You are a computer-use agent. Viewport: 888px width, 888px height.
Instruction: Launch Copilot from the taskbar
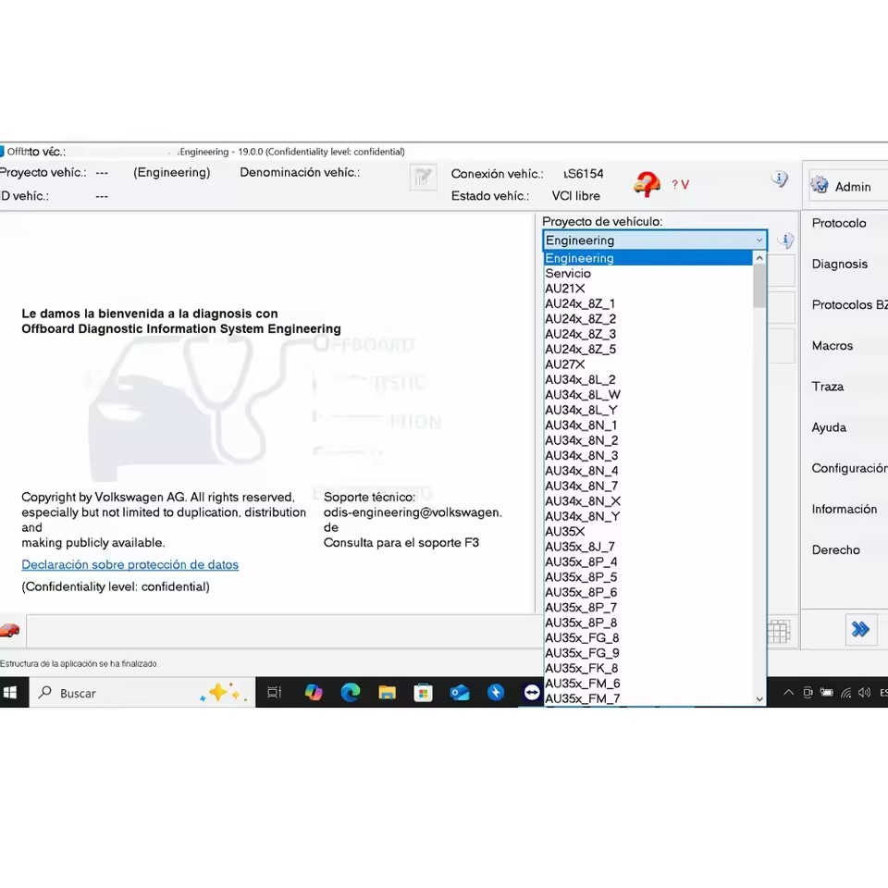[314, 693]
